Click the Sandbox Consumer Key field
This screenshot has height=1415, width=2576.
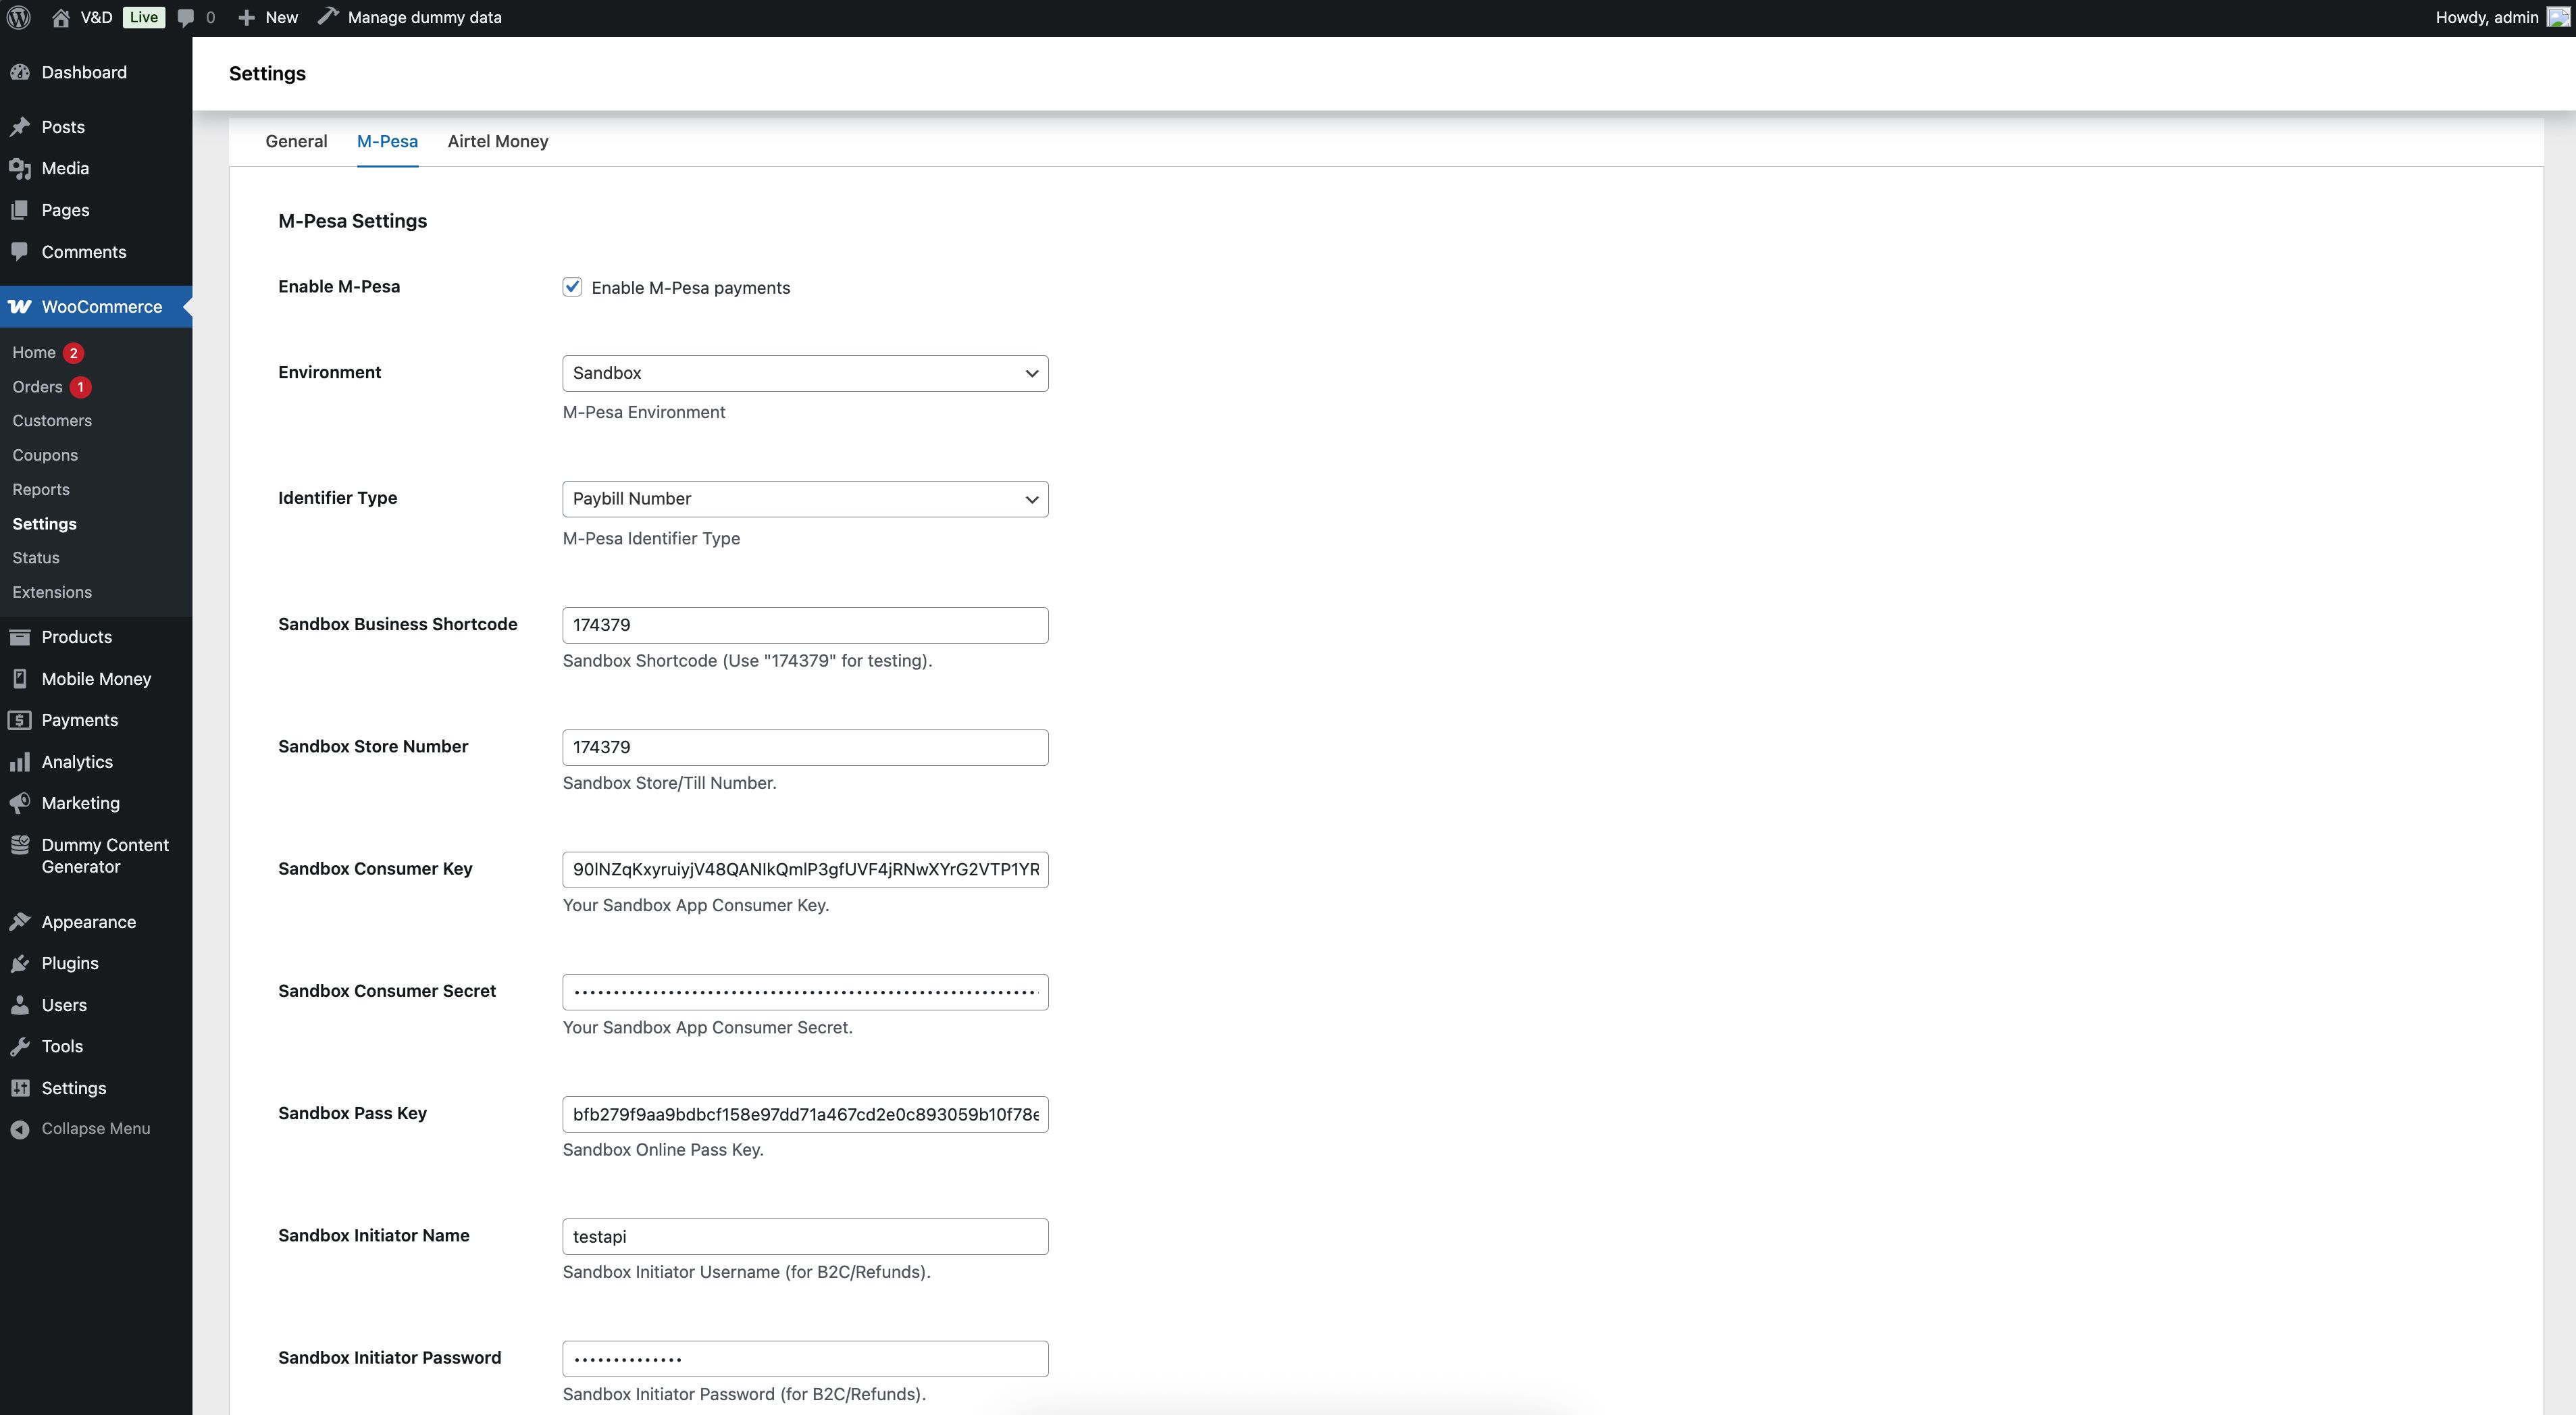804,869
